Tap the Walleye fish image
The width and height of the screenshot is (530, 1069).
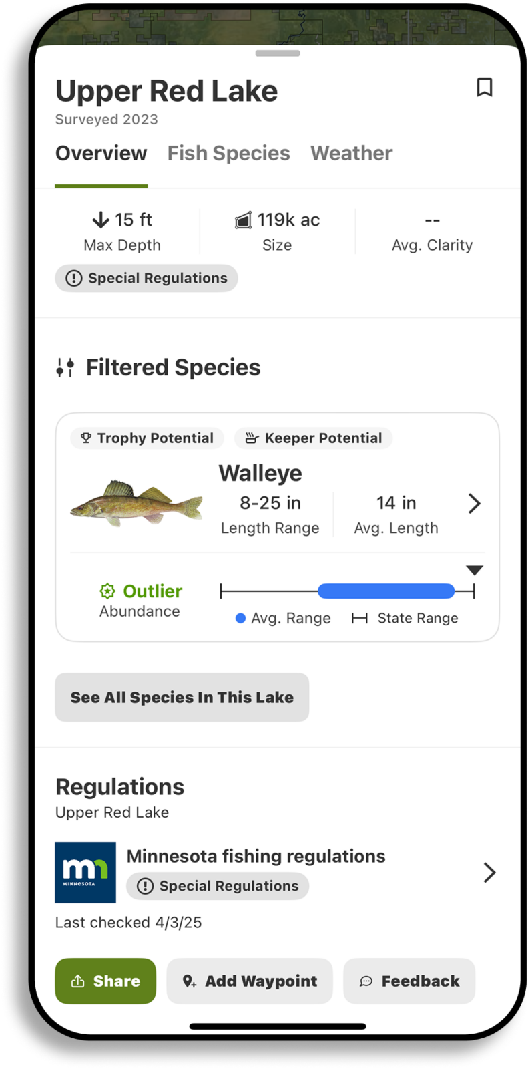[x=137, y=502]
